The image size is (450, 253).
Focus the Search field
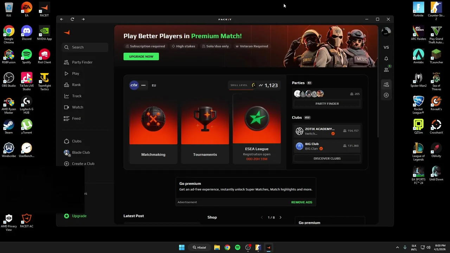tap(85, 47)
